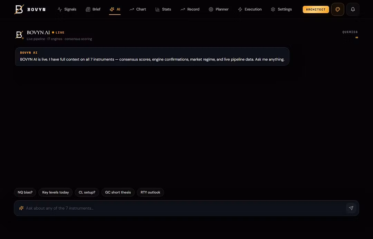Choose the 'Key levels today' suggestion

[55, 192]
